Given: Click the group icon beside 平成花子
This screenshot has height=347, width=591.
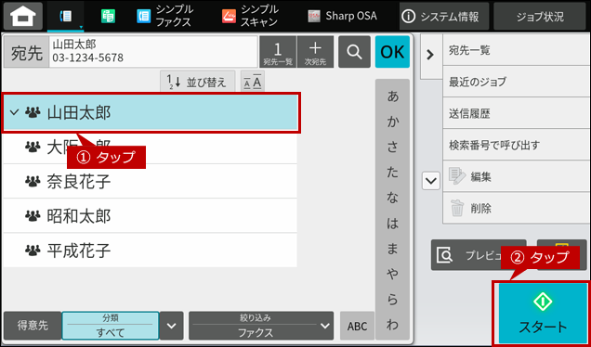Looking at the screenshot, I should [33, 251].
